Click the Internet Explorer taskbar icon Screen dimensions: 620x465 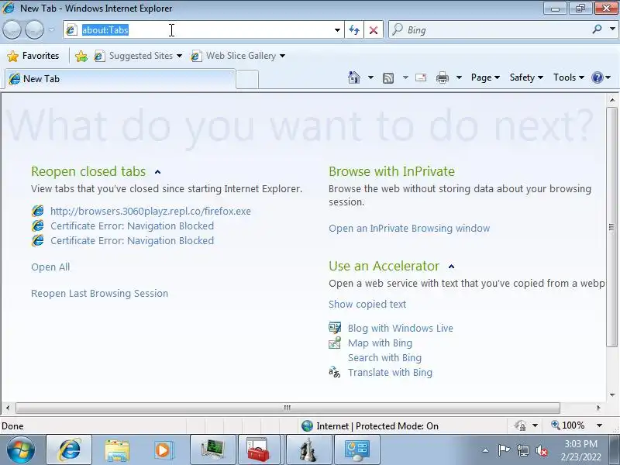click(69, 450)
